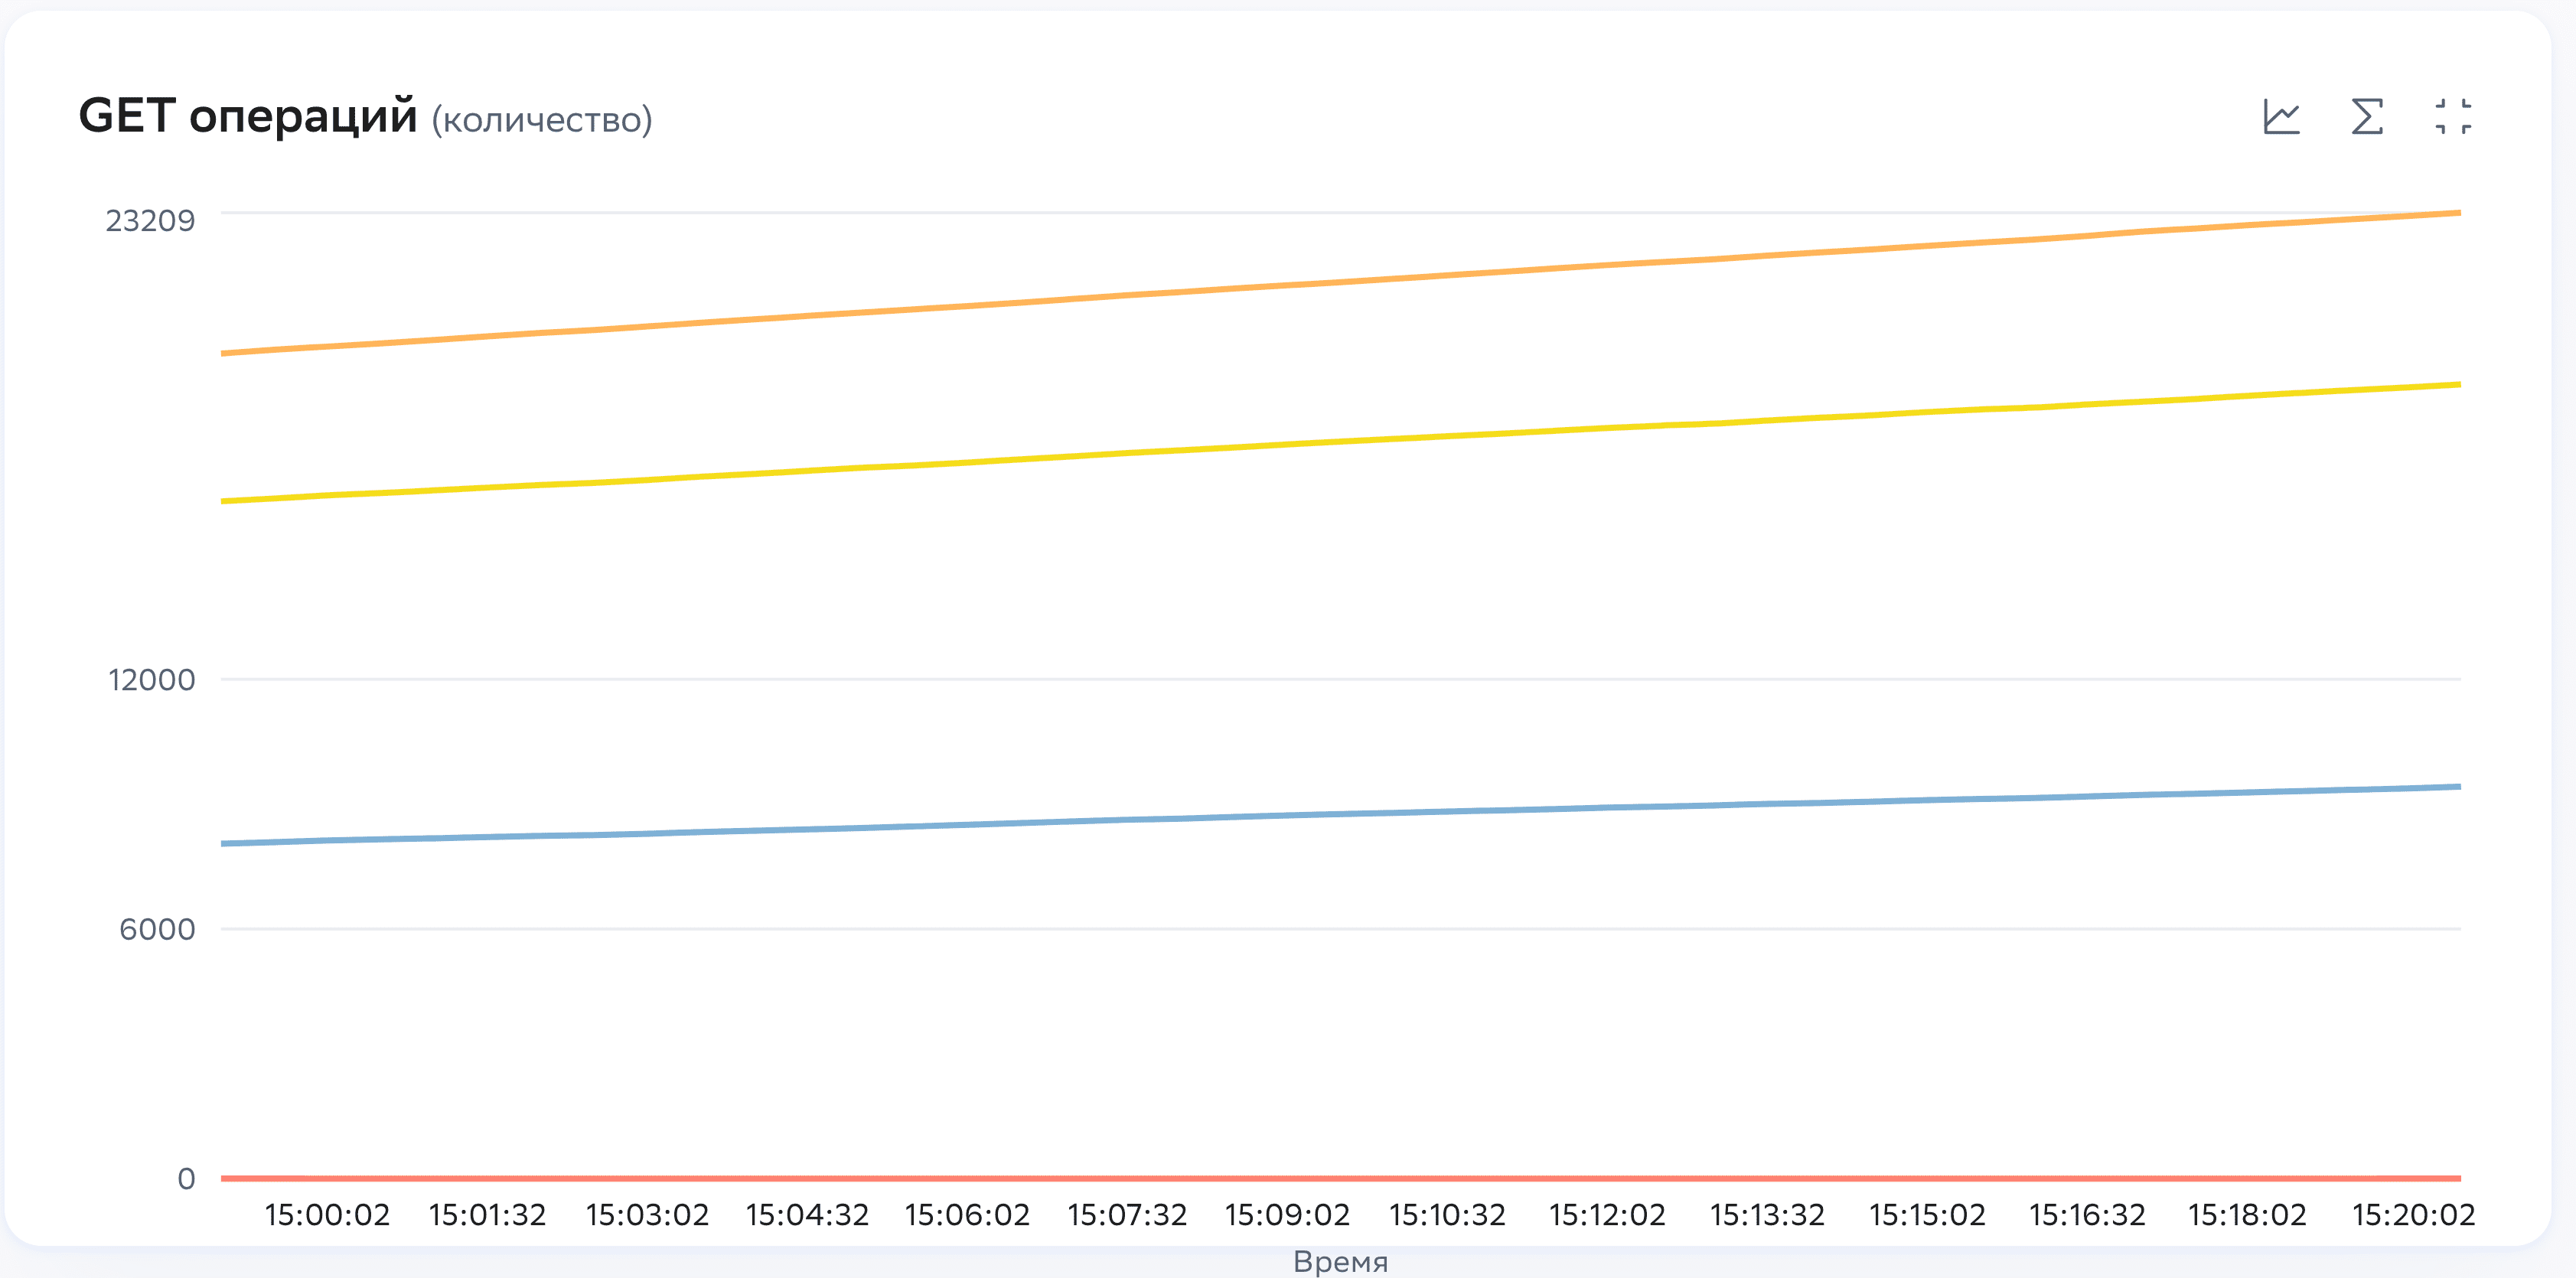Select the 15:04:32 time tick label

pyautogui.click(x=807, y=1215)
